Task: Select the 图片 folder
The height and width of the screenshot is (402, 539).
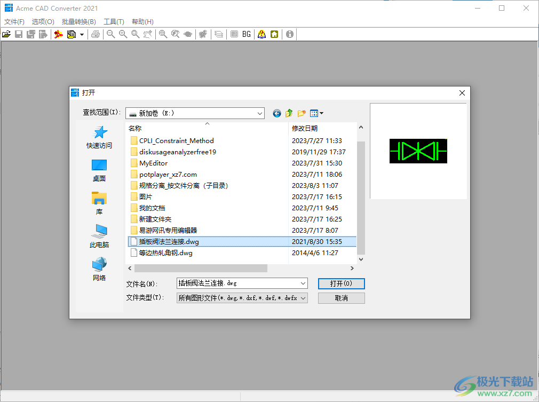Action: [x=141, y=196]
